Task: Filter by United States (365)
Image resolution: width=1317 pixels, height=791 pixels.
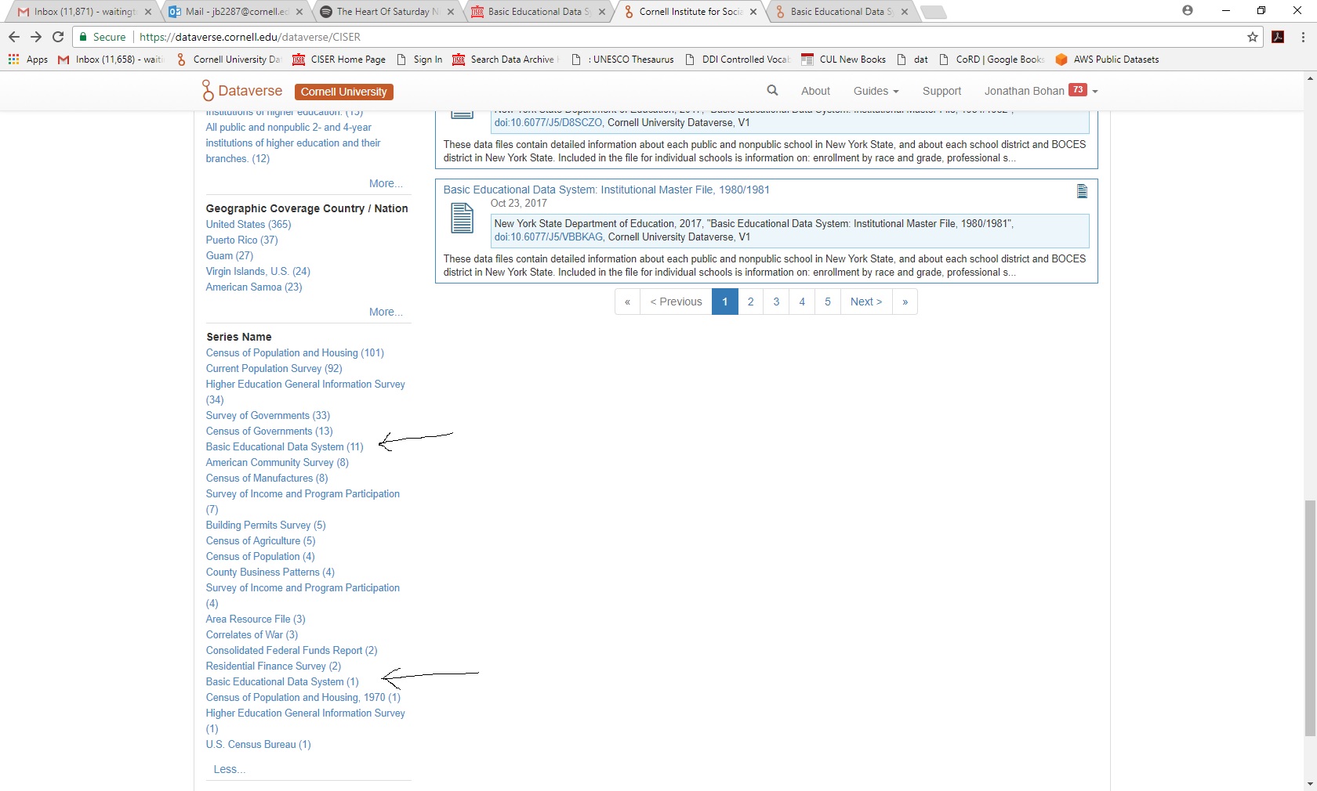Action: (249, 224)
